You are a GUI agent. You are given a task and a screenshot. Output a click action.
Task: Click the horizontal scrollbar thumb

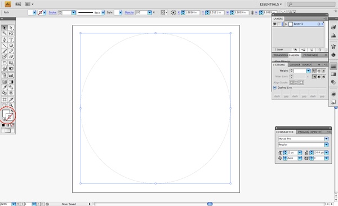[x=210, y=204]
